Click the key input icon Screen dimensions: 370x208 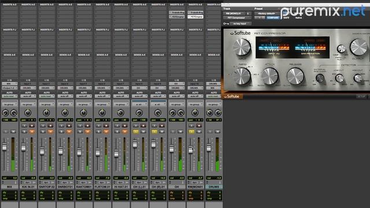pyautogui.click(x=226, y=24)
